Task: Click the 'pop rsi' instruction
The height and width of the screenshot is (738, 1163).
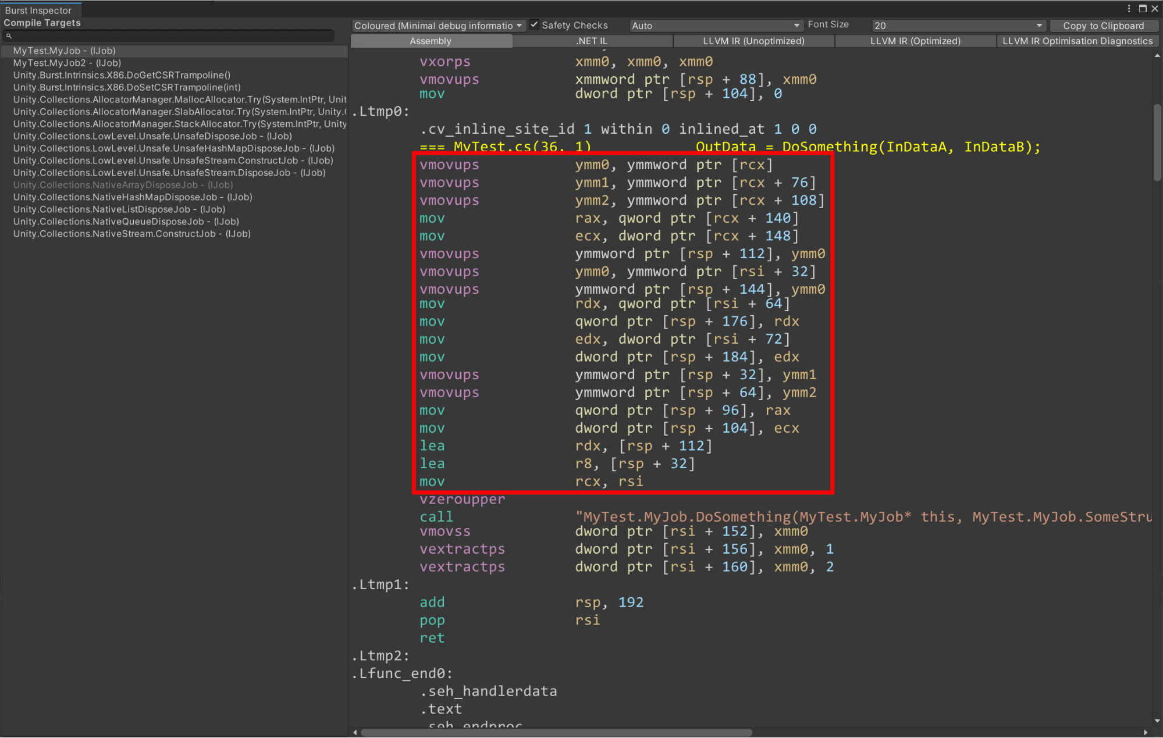Action: (510, 621)
